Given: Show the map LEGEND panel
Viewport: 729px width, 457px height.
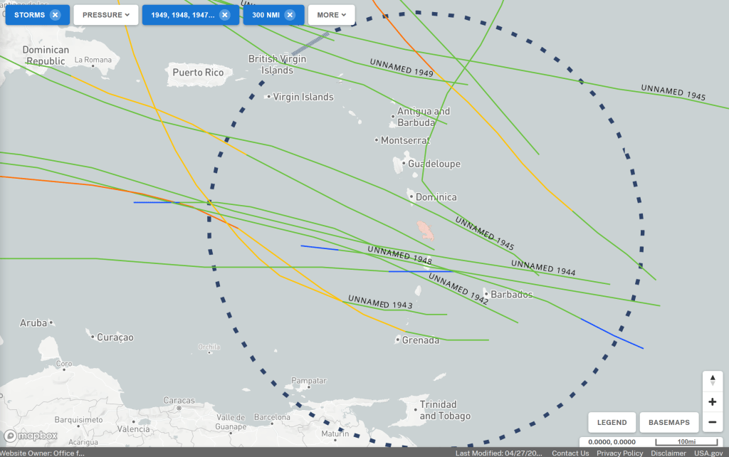Looking at the screenshot, I should pos(612,422).
